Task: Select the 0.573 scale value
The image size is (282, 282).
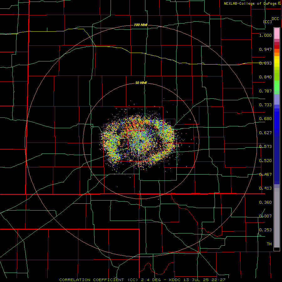Action: (x=265, y=147)
